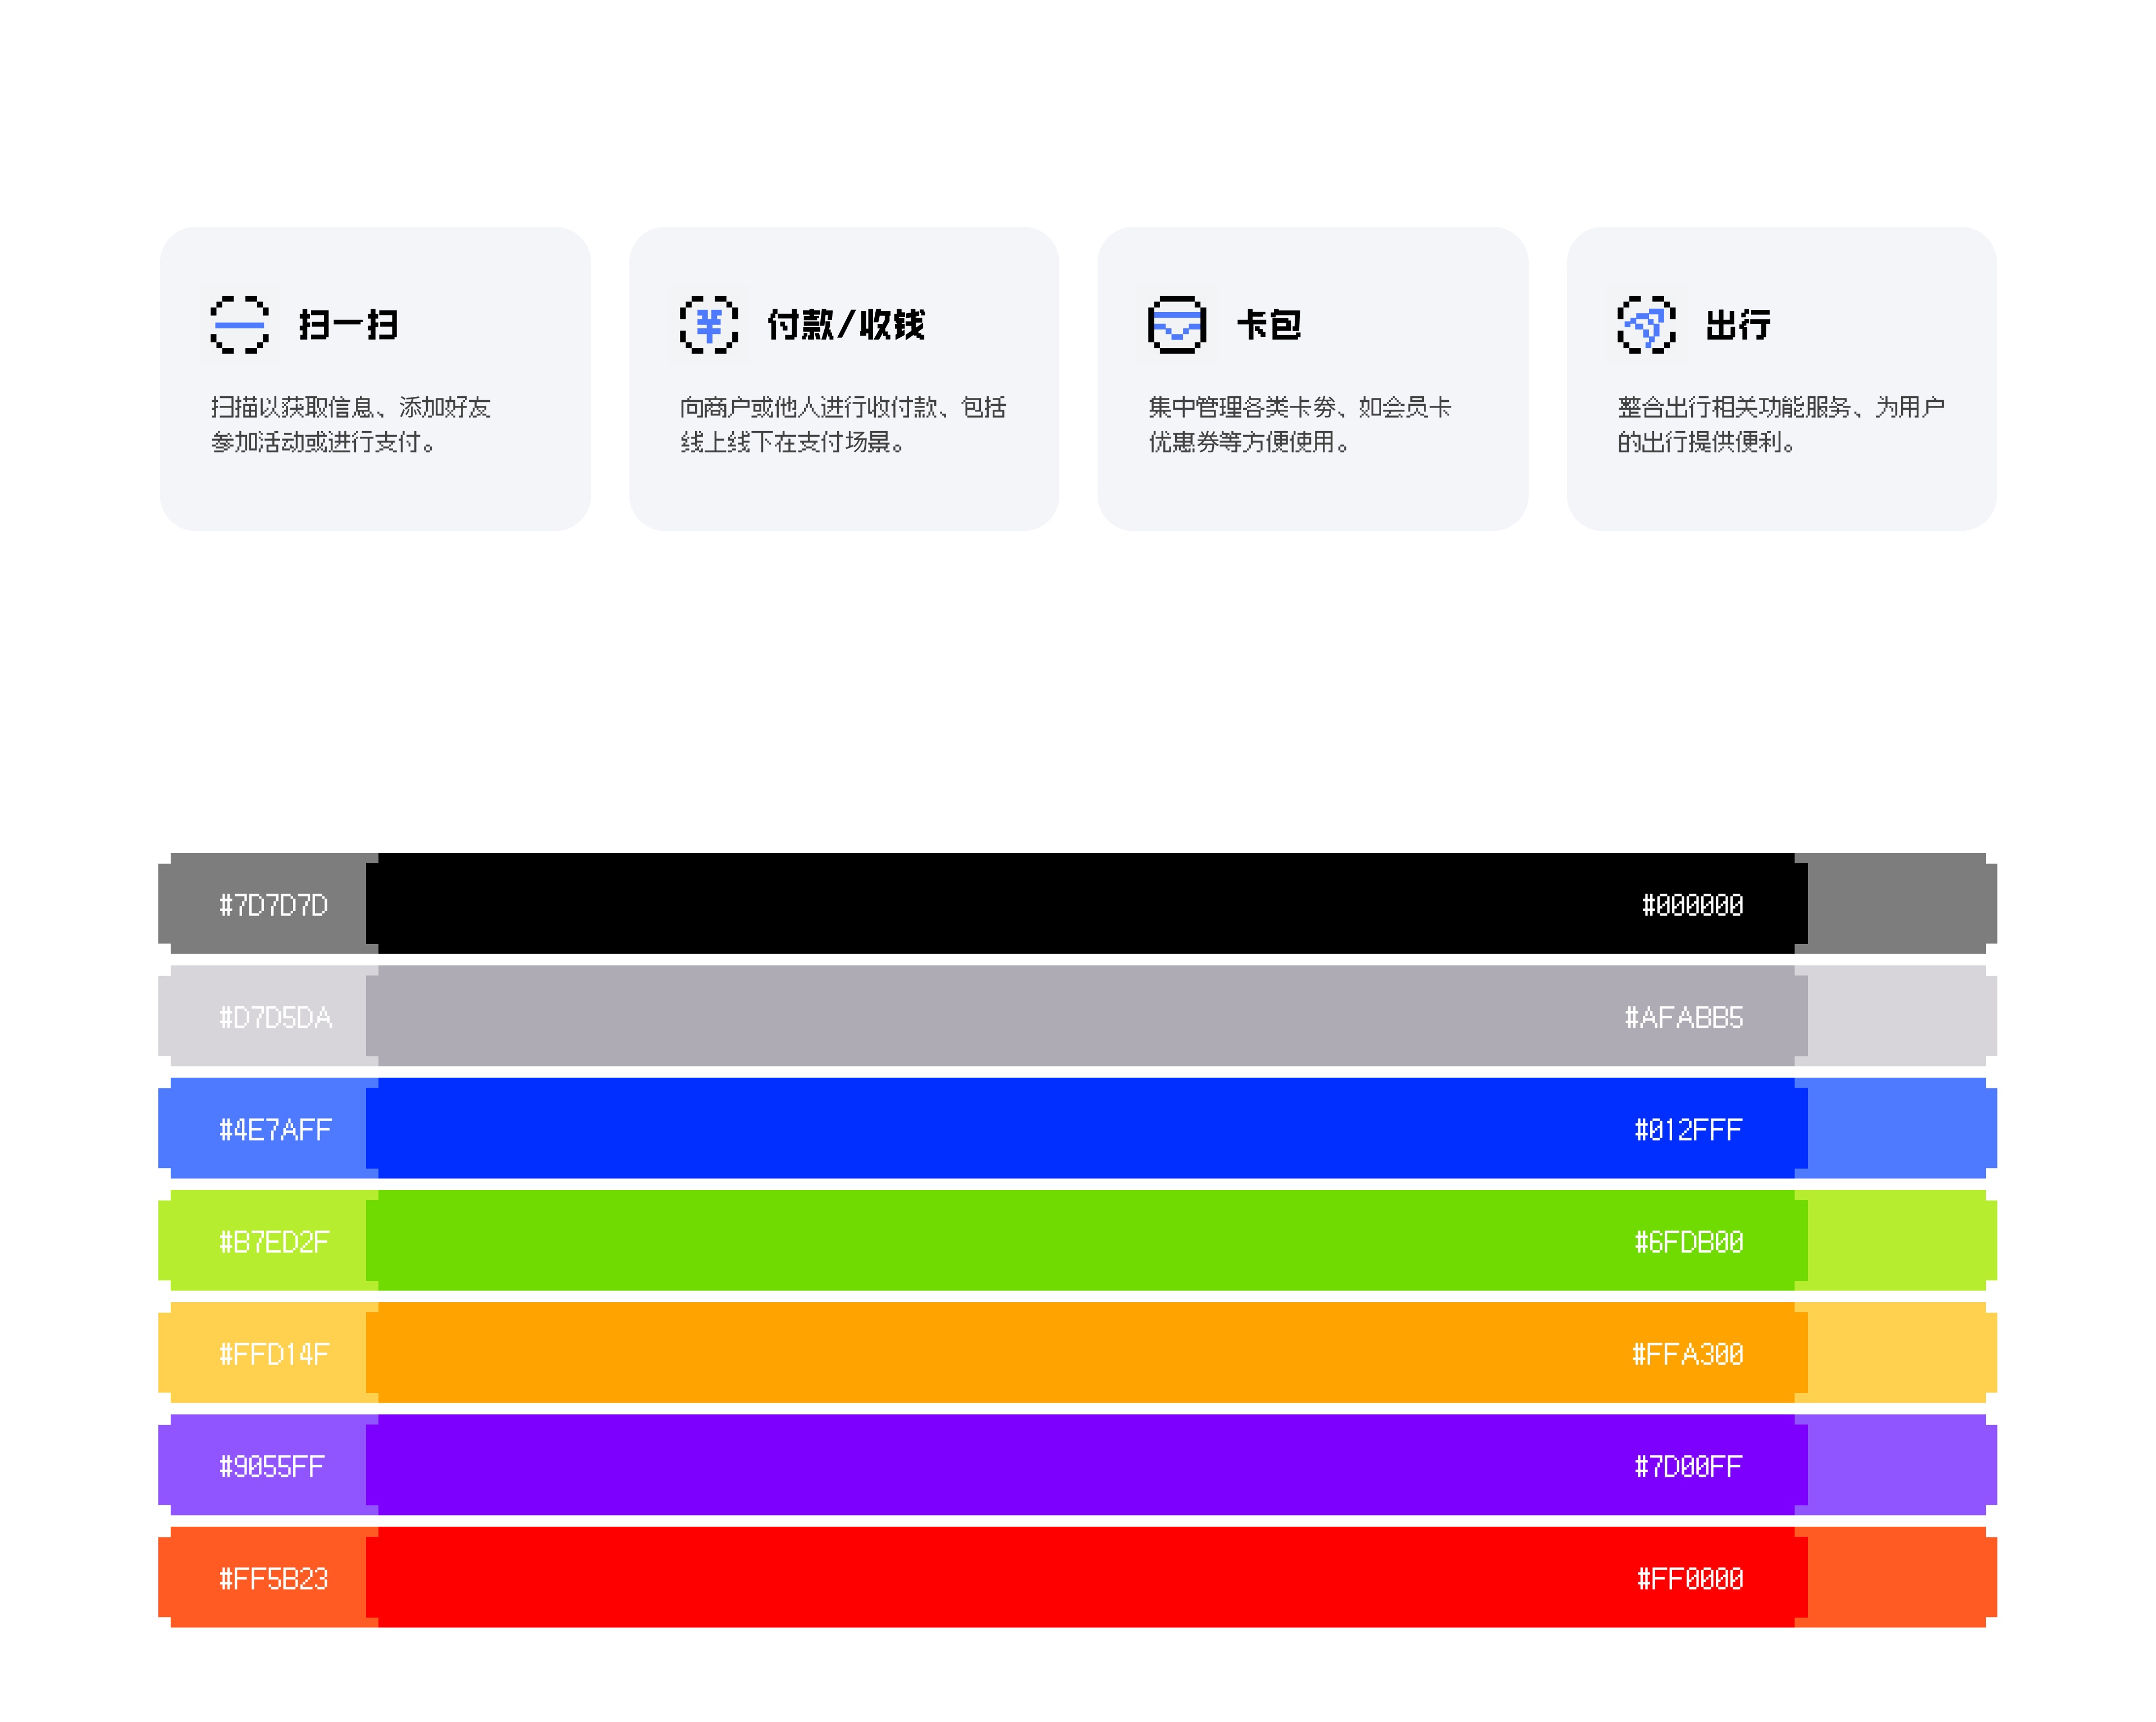Image resolution: width=2156 pixels, height=1722 pixels.
Task: Select the #AFABB5 gray color bar
Action: pyautogui.click(x=1085, y=1015)
